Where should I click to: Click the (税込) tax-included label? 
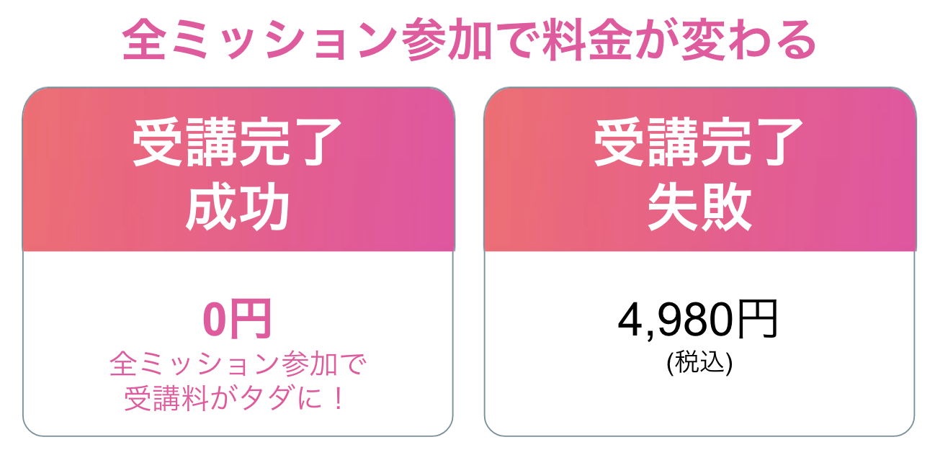pos(699,363)
